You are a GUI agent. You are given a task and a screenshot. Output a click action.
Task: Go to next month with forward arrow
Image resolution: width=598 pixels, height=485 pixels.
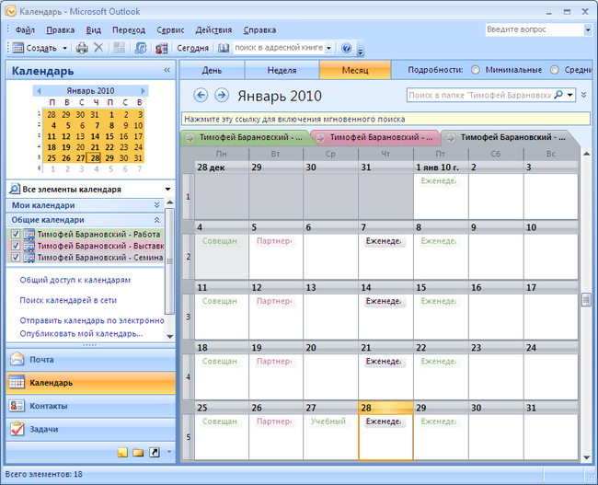point(222,95)
